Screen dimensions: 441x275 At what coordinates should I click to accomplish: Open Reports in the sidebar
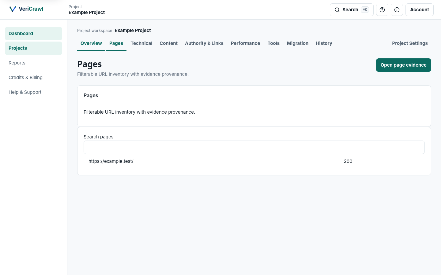tap(33, 63)
